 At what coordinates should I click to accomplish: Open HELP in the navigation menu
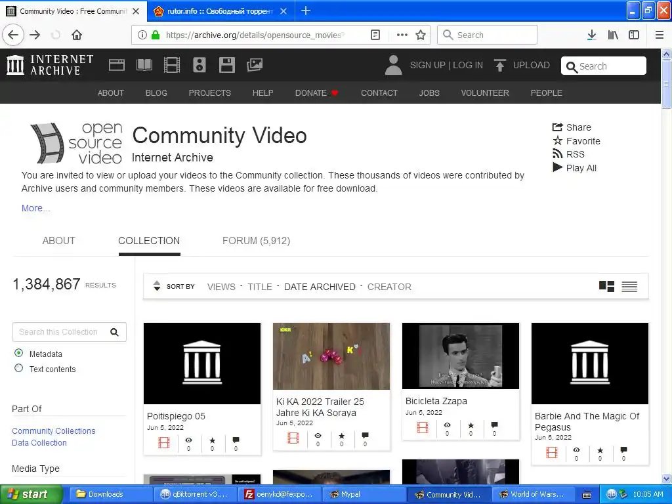262,93
